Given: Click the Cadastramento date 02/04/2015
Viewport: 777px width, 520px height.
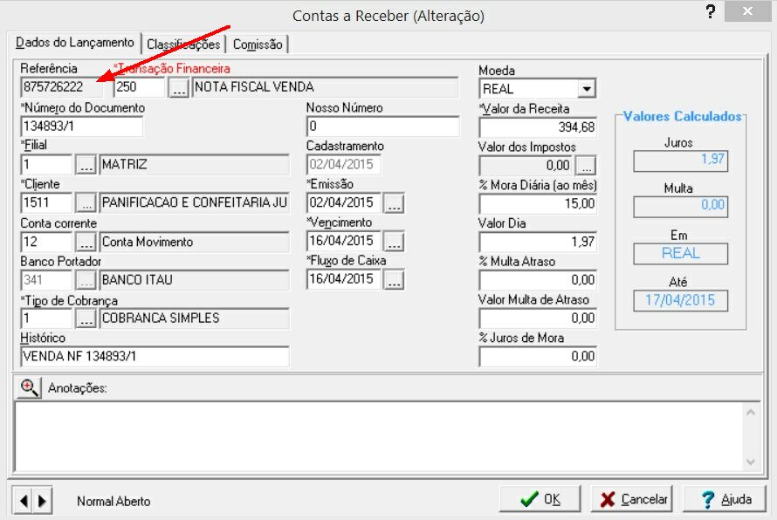Looking at the screenshot, I should (x=344, y=164).
